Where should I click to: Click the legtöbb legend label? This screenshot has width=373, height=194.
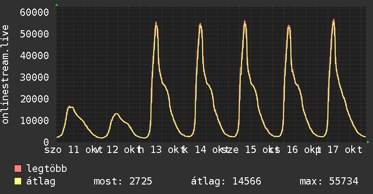pos(47,168)
